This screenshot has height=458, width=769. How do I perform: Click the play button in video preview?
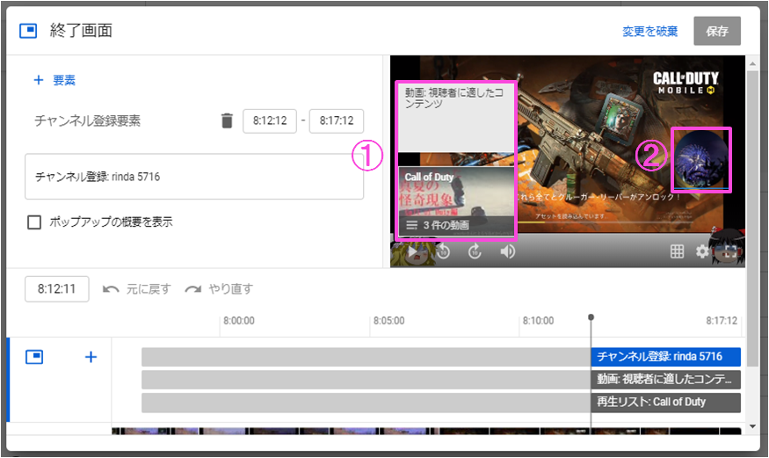[413, 251]
